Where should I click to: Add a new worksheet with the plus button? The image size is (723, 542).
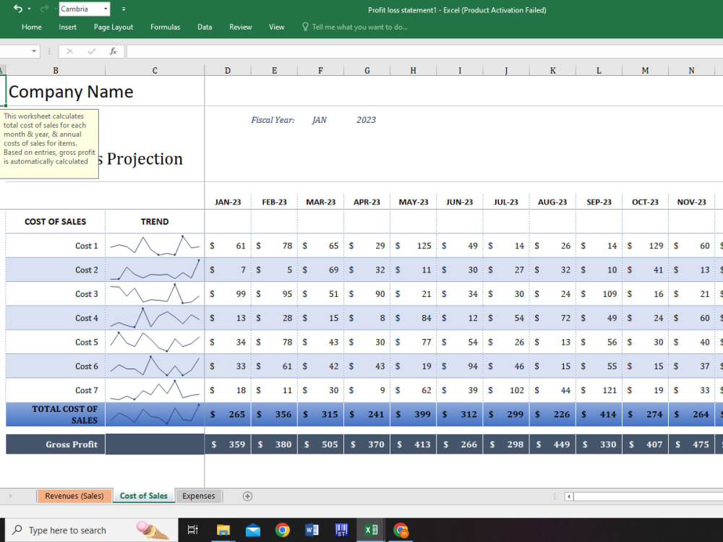[247, 496]
